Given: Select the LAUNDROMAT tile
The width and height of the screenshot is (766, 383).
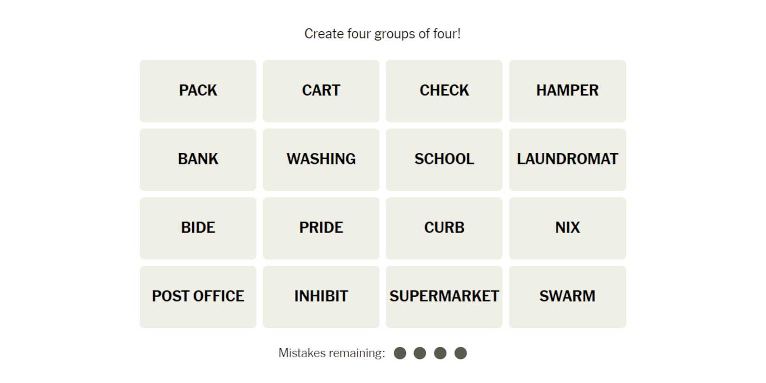Looking at the screenshot, I should coord(567,159).
